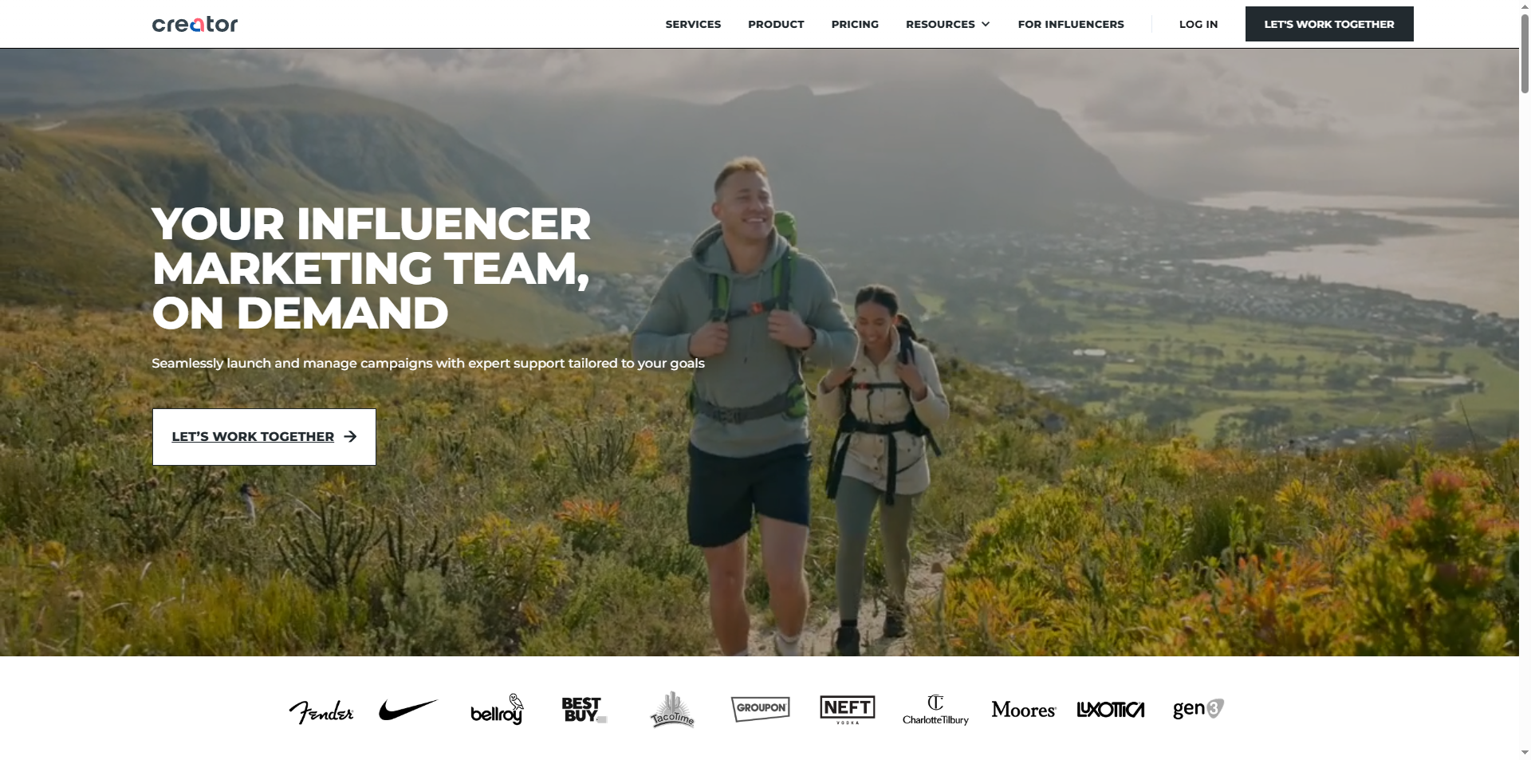Image resolution: width=1531 pixels, height=760 pixels.
Task: Select the Bellroy logo
Action: [x=497, y=709]
